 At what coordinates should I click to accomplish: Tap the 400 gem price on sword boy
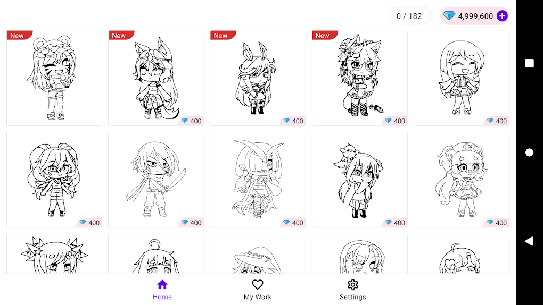191,223
